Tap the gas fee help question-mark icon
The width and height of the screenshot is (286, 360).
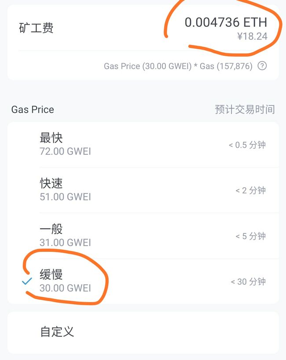pos(262,66)
